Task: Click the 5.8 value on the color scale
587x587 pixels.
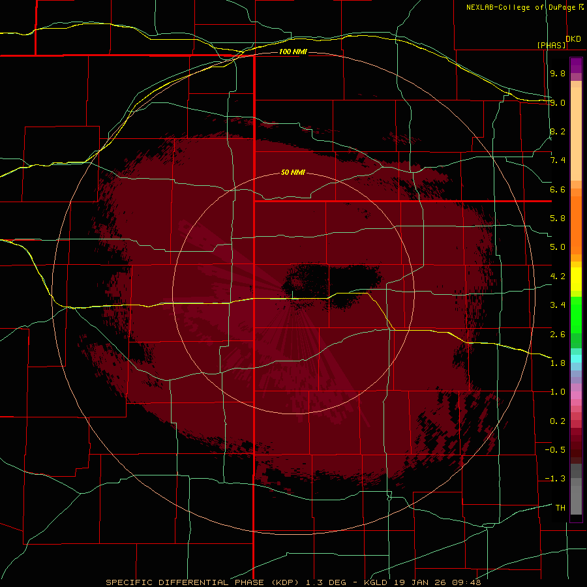Action: tap(558, 218)
